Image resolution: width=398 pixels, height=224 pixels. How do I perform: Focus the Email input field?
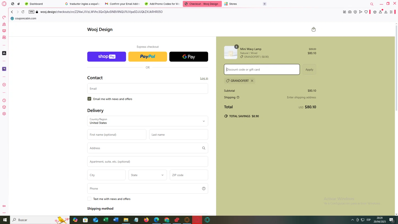coord(148,89)
